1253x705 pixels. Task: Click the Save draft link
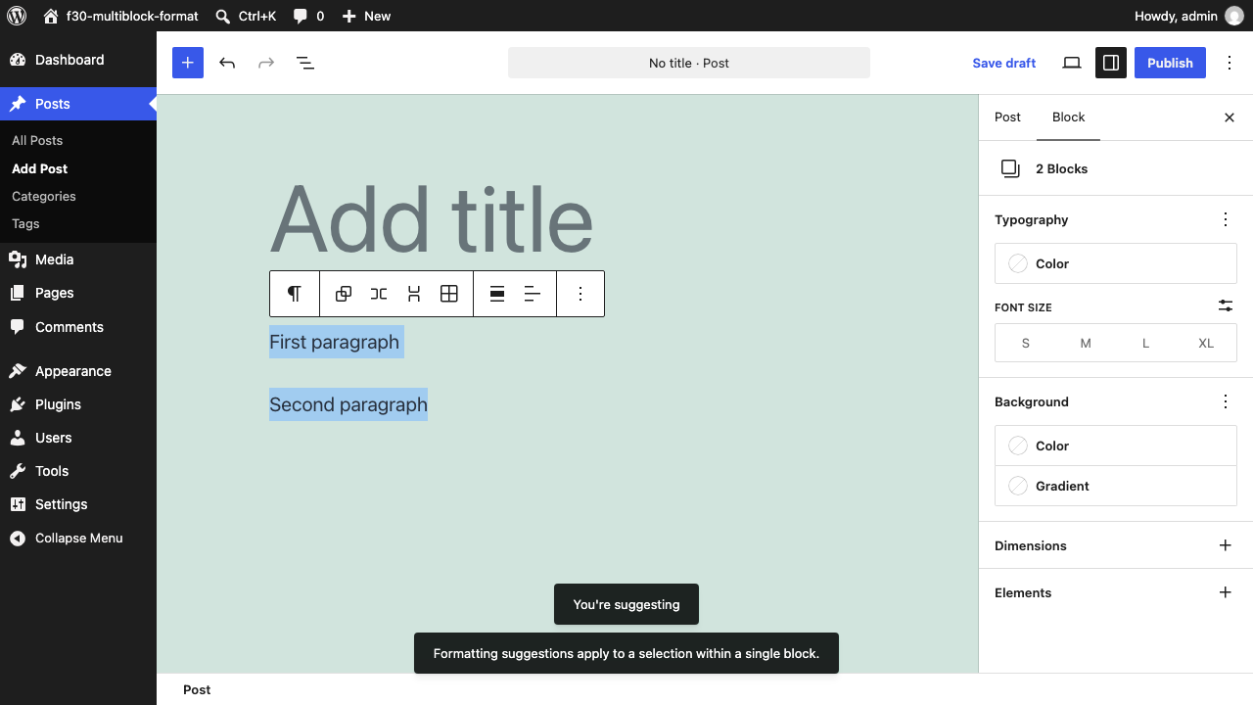[1004, 63]
